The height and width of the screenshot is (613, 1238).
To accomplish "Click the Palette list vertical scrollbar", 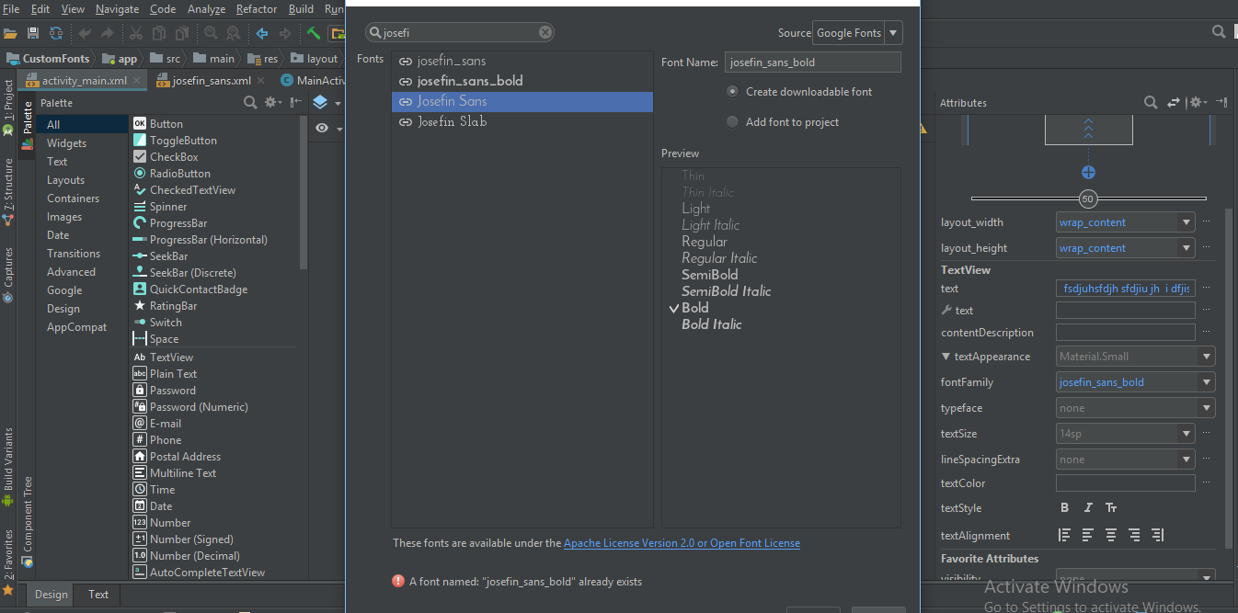I will (304, 193).
